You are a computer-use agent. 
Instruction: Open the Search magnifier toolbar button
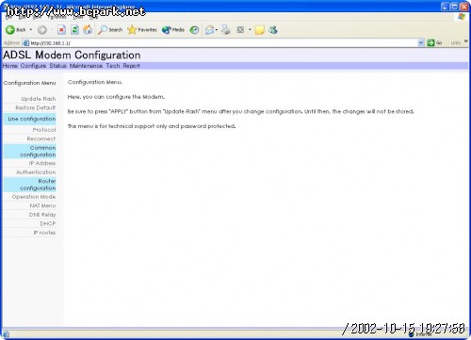pos(110,30)
